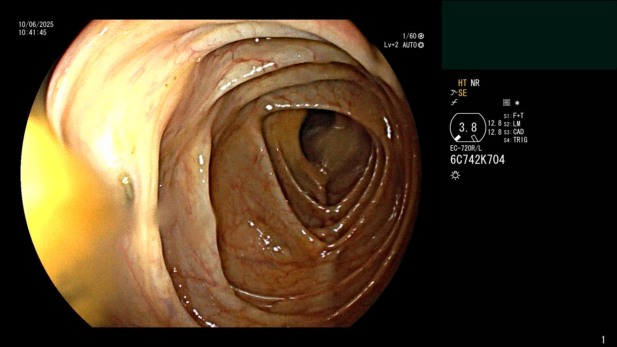Select the S4: TRIG switch assignment

coord(515,140)
